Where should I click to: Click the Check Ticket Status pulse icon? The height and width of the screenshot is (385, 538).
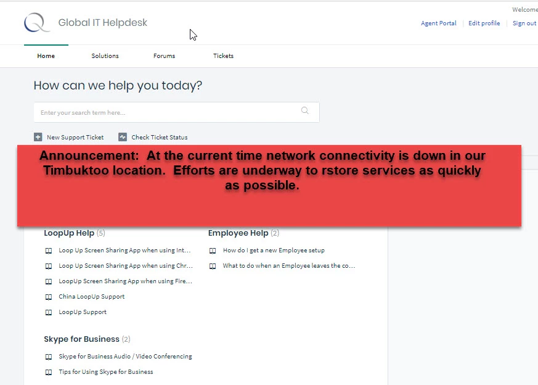click(x=123, y=137)
